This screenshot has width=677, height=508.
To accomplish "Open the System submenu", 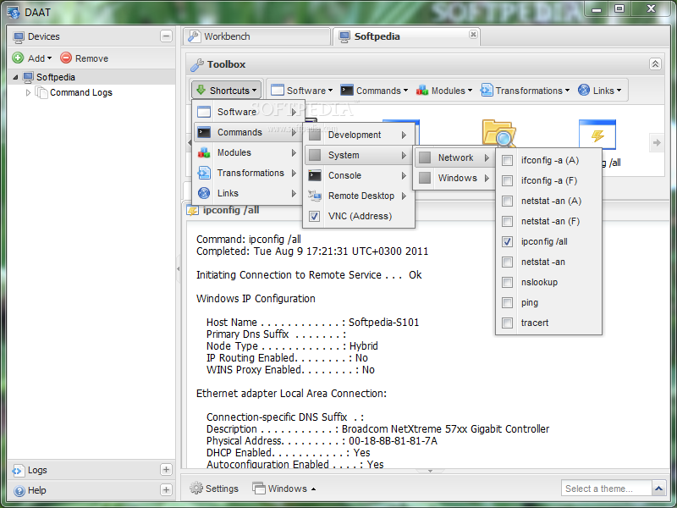I will [x=359, y=155].
